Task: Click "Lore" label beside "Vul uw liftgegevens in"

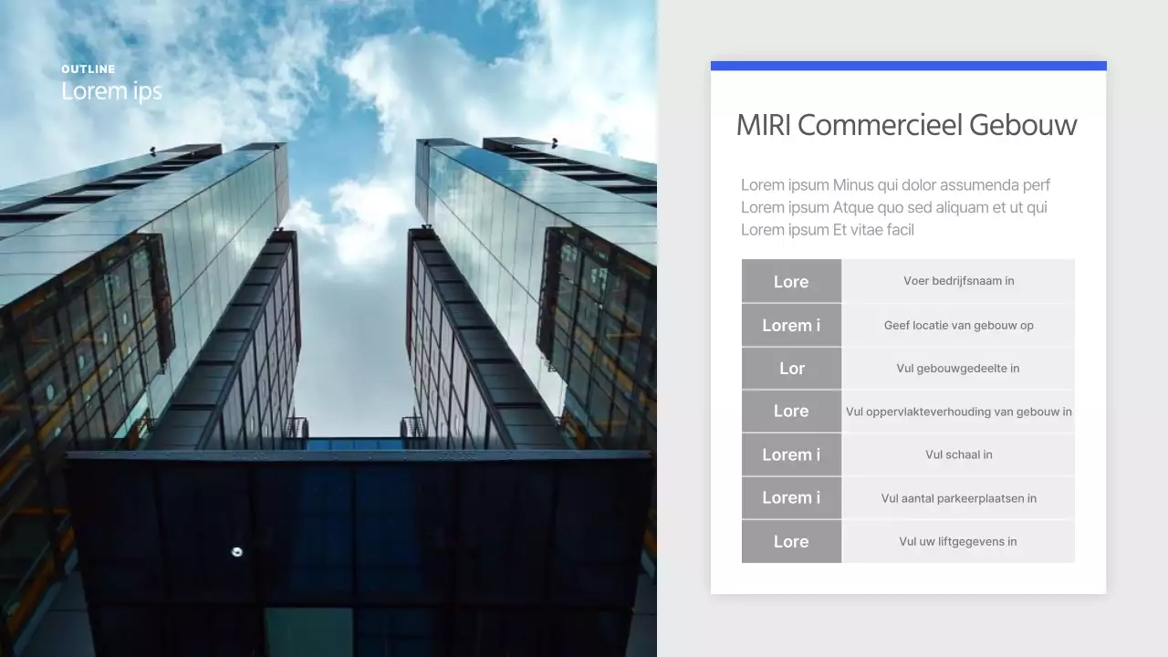Action: pyautogui.click(x=791, y=541)
